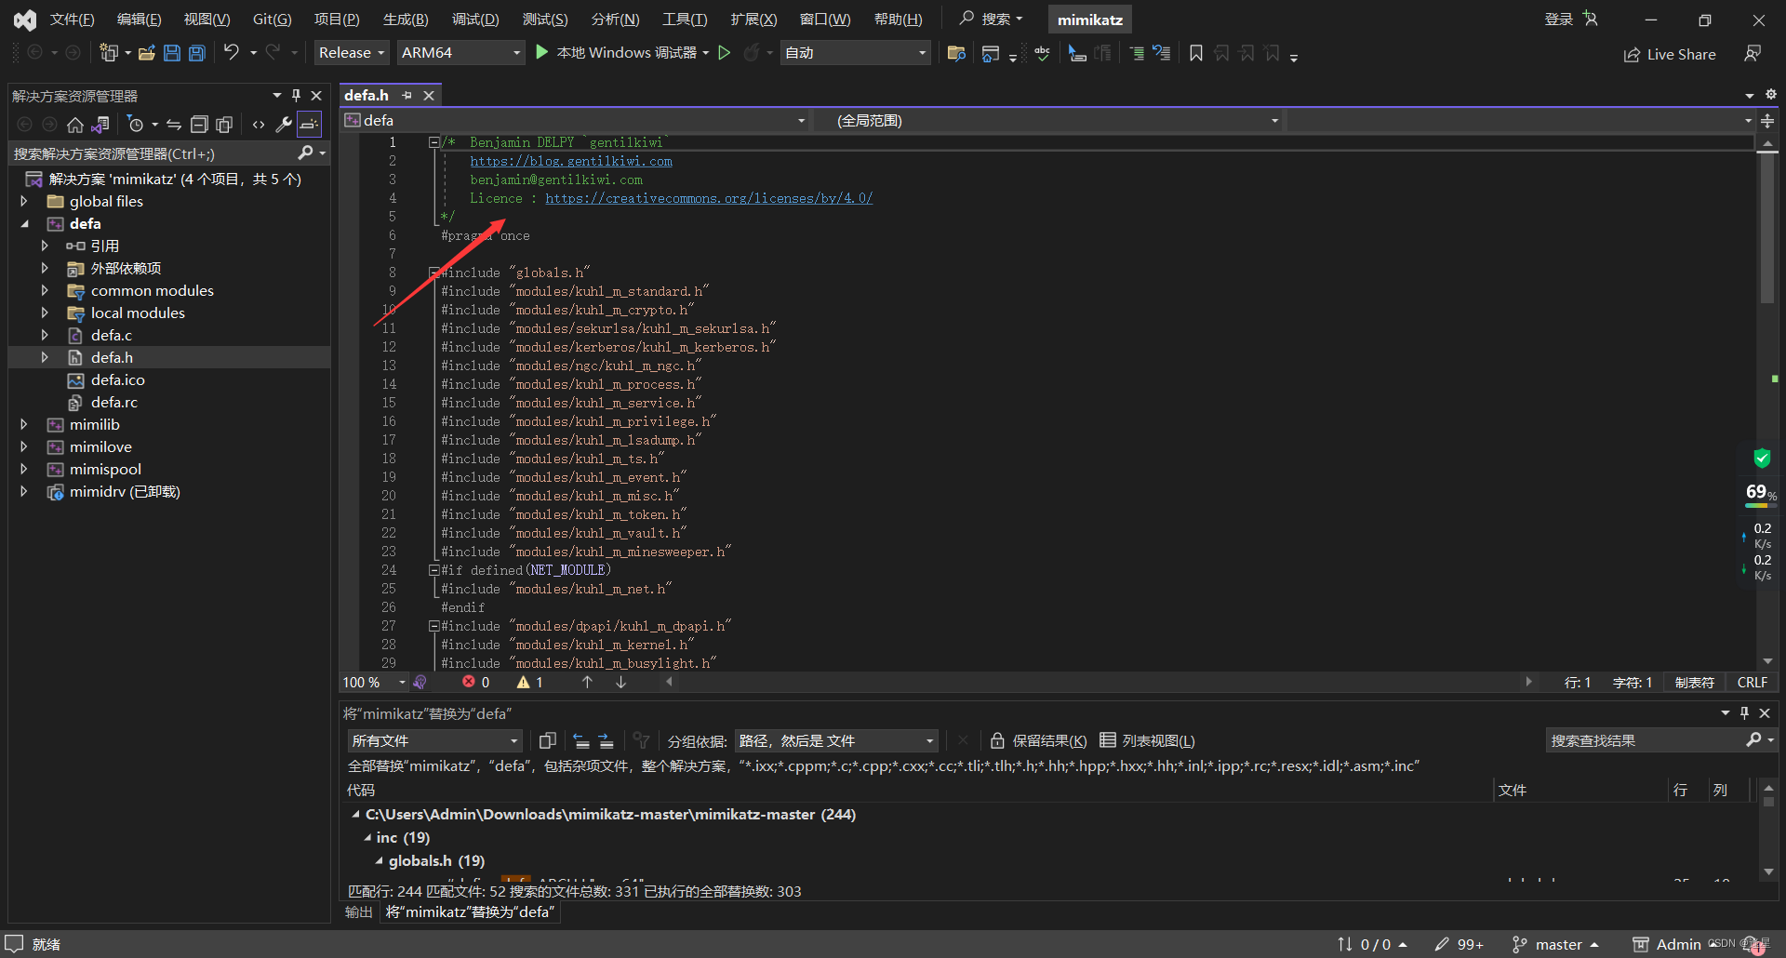Open editor window settings gear
The image size is (1786, 958).
[x=1771, y=95]
